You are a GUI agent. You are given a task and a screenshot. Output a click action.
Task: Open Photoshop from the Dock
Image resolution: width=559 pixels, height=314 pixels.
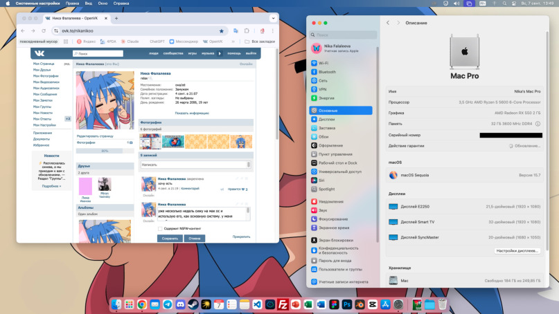pos(346,304)
